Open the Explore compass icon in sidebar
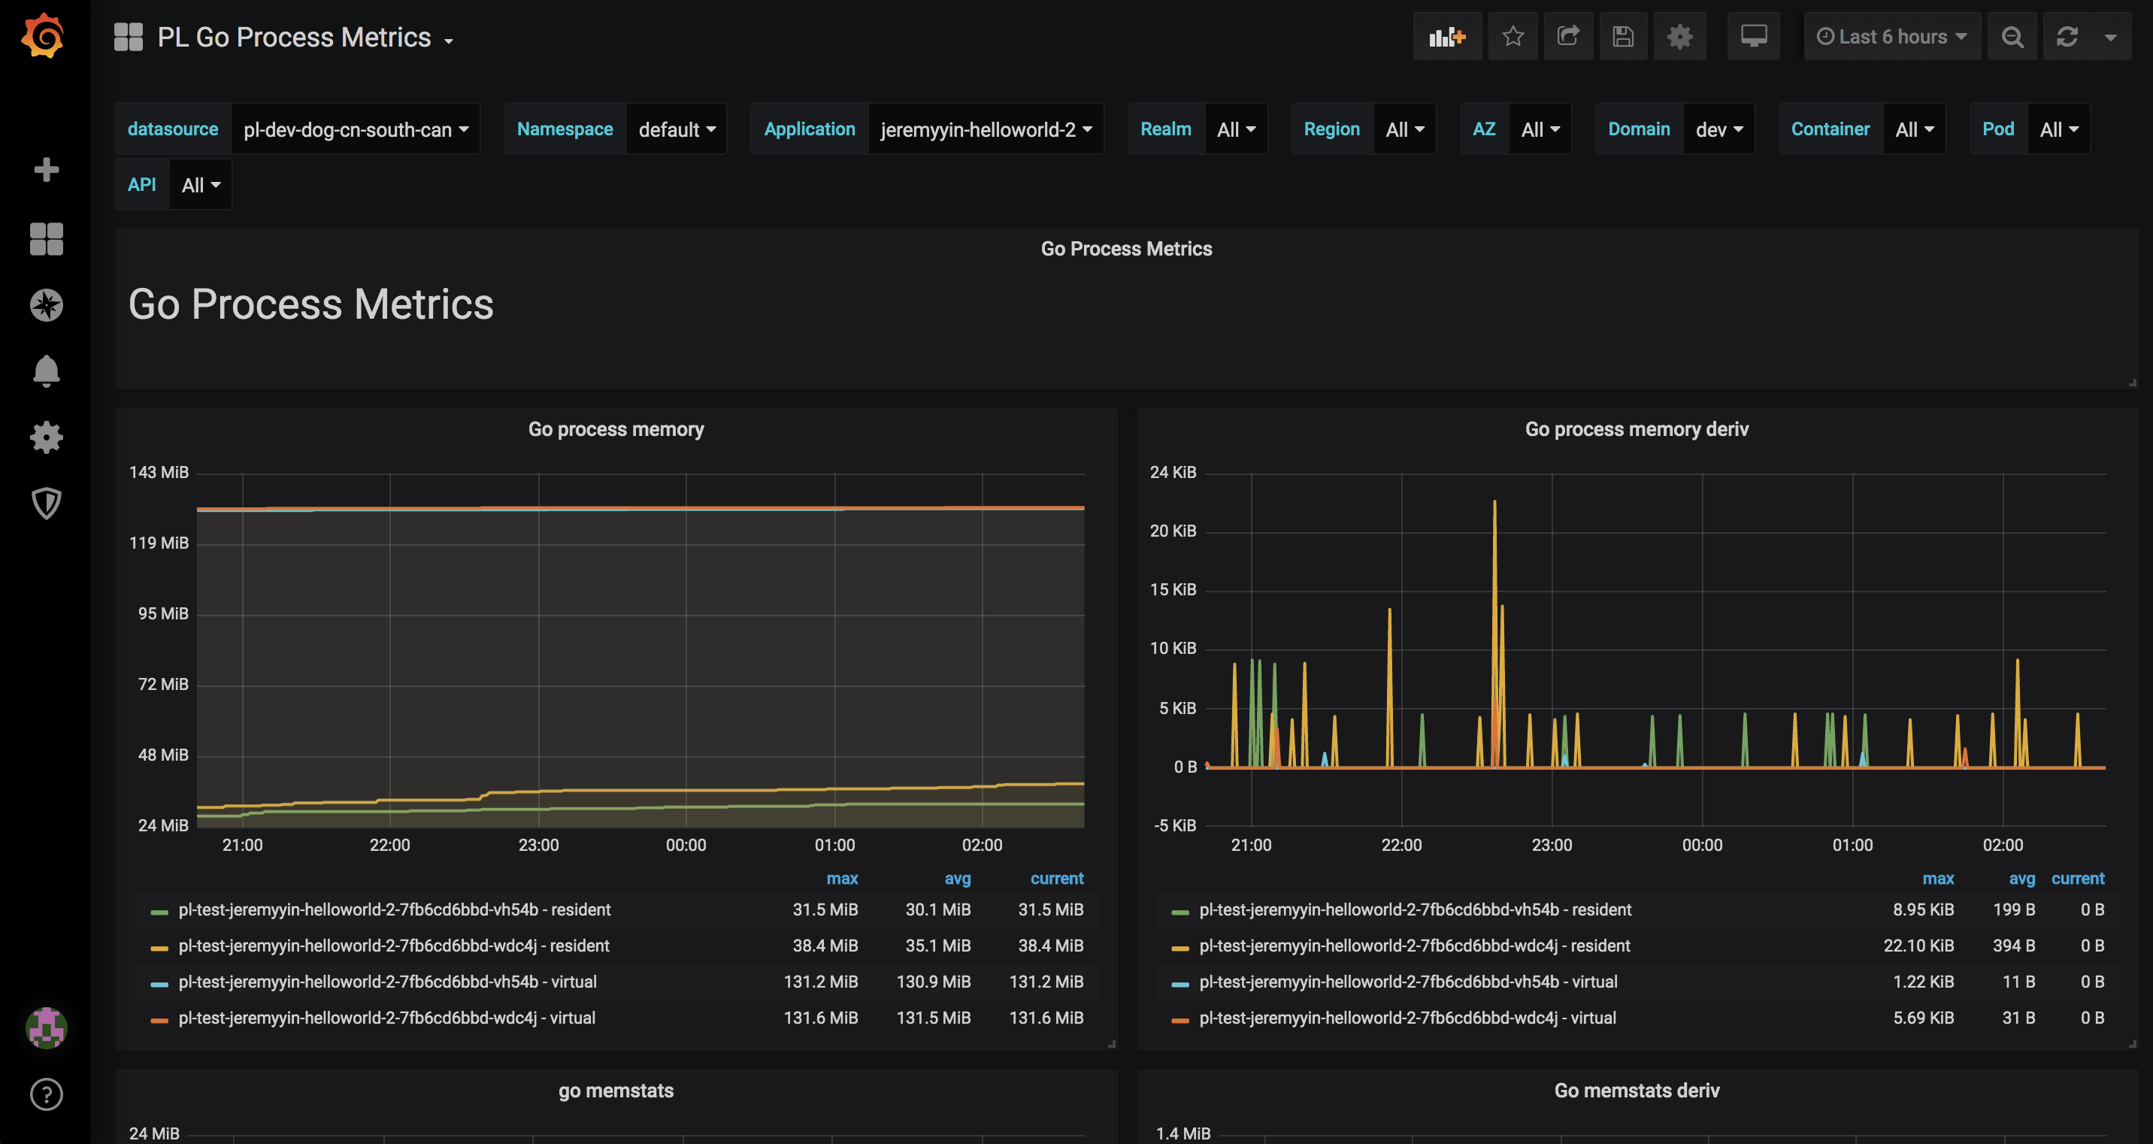Viewport: 2153px width, 1144px height. [x=46, y=305]
